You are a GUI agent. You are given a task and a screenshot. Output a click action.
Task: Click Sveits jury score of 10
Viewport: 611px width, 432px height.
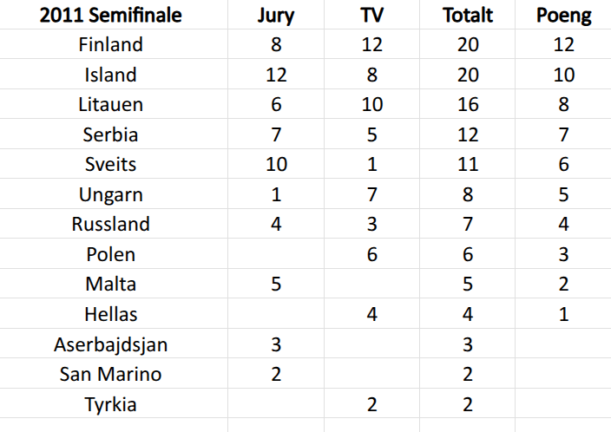coord(276,165)
